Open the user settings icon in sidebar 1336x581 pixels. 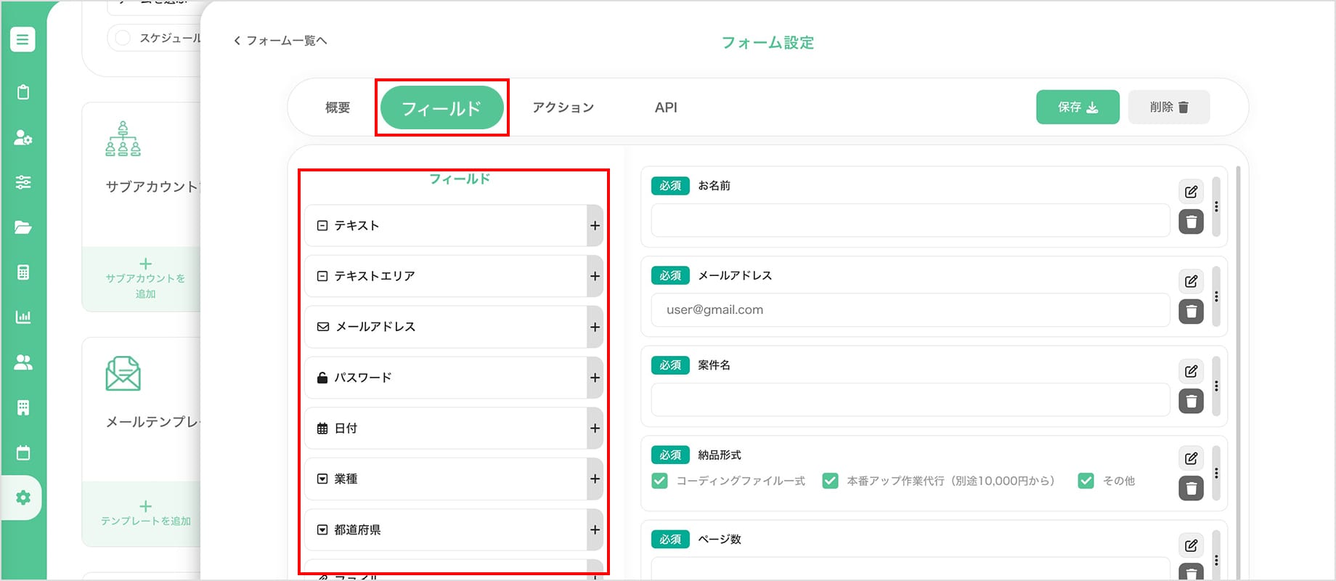[x=23, y=137]
